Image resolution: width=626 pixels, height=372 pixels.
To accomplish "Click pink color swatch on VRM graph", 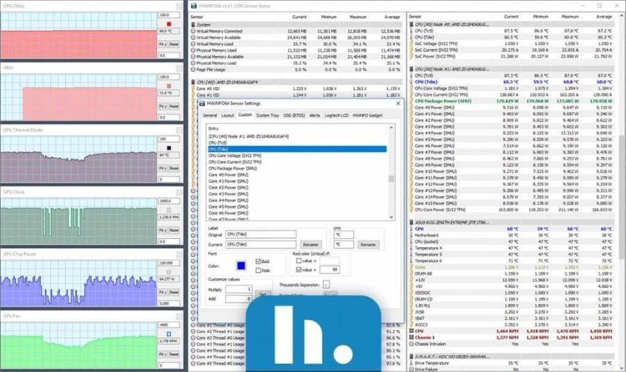I will (x=169, y=85).
